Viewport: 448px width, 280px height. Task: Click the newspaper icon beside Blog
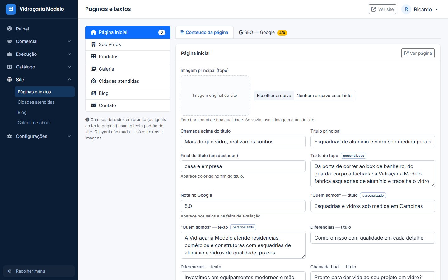click(x=93, y=93)
